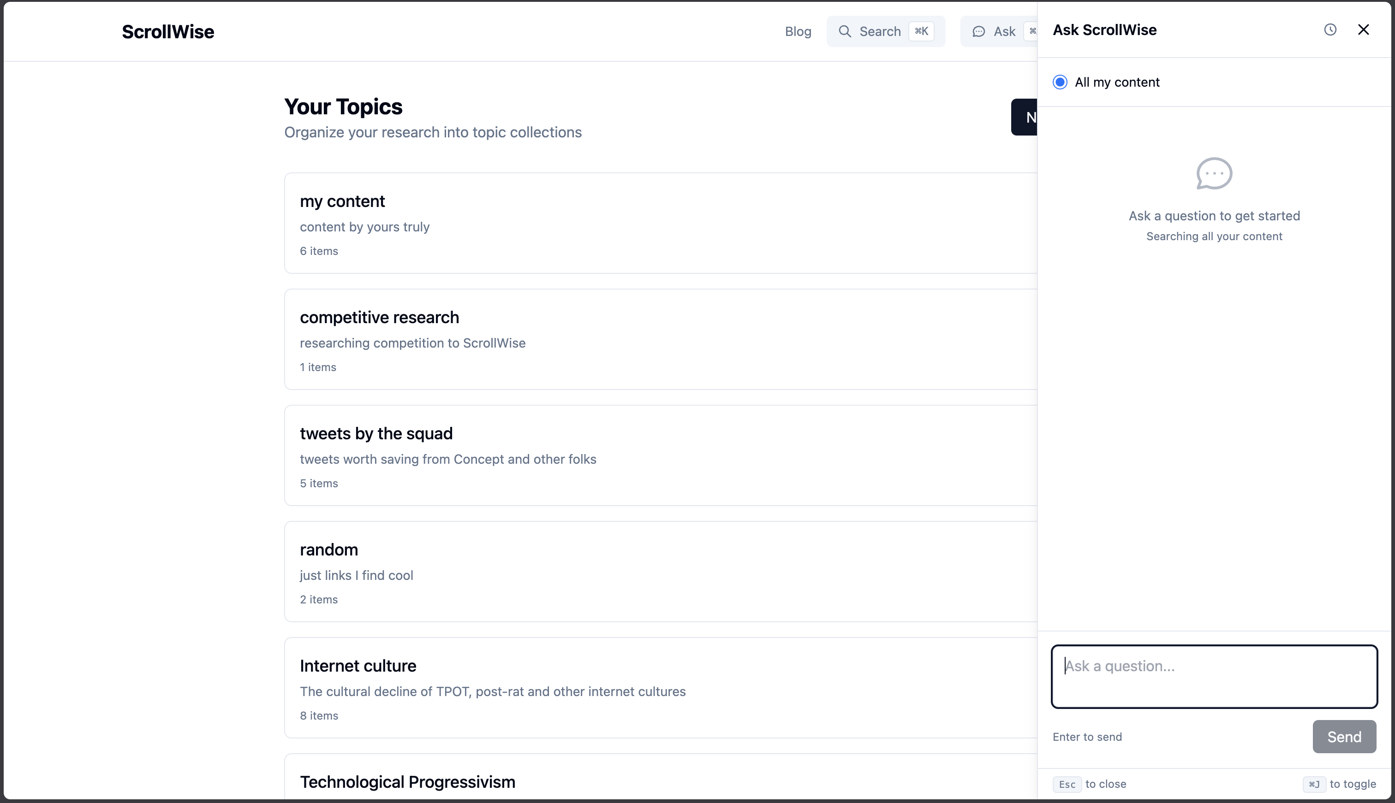Open the my content topic
1395x803 pixels.
[342, 201]
